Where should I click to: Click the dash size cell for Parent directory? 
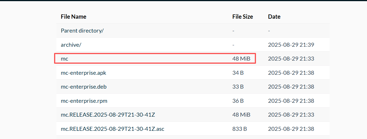click(x=233, y=31)
